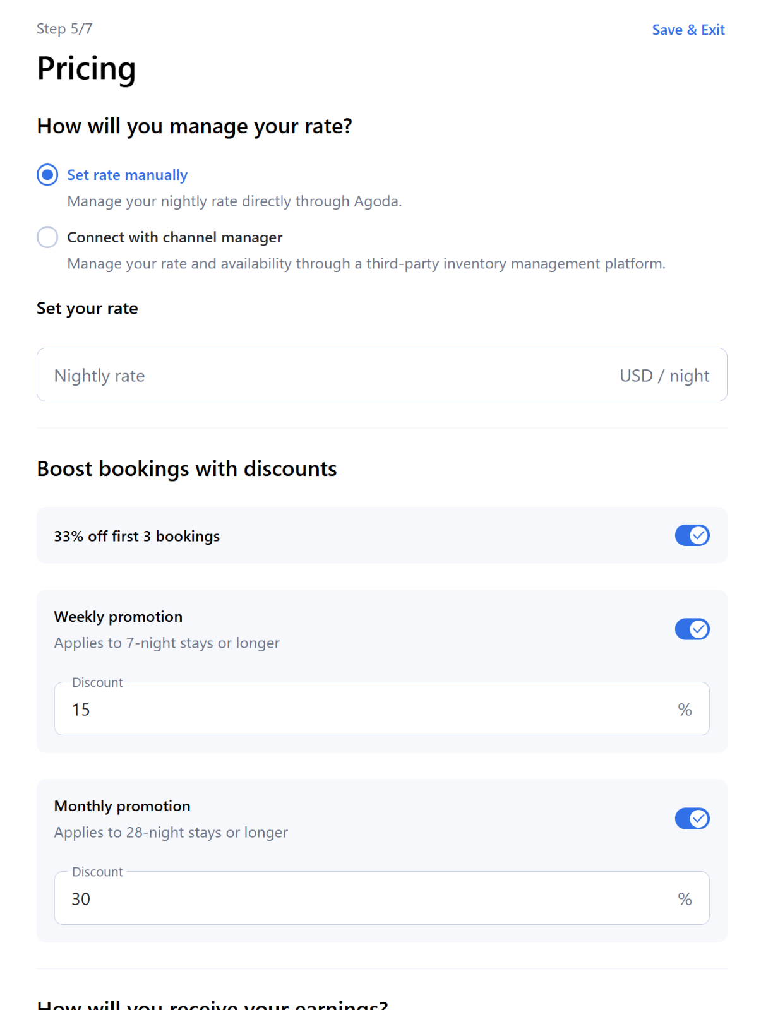Click the "Boost bookings with discounts" heading
Viewport: 773px width, 1010px height.
187,469
